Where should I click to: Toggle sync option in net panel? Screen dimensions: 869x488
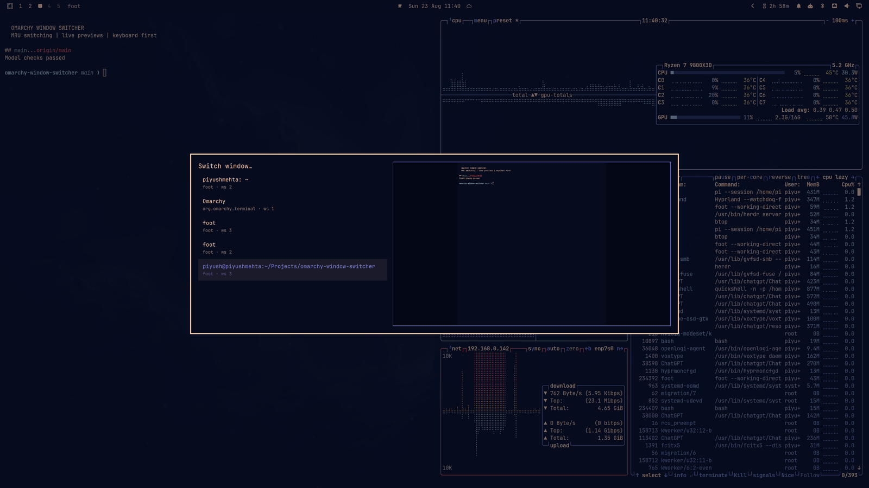tap(534, 349)
